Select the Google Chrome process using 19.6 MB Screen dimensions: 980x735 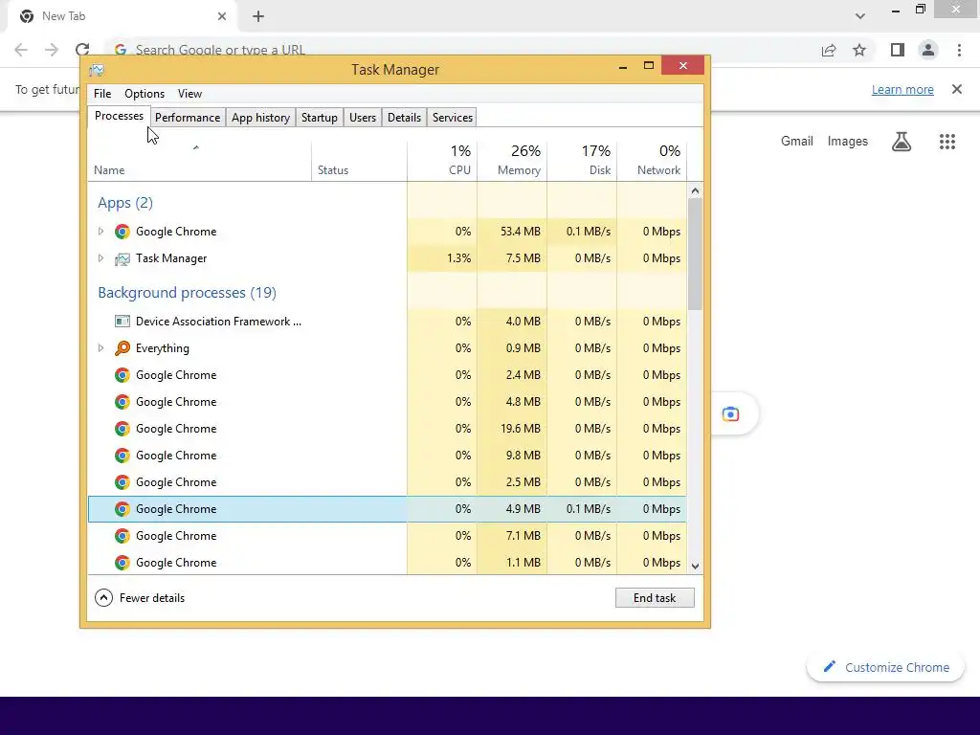(x=387, y=429)
